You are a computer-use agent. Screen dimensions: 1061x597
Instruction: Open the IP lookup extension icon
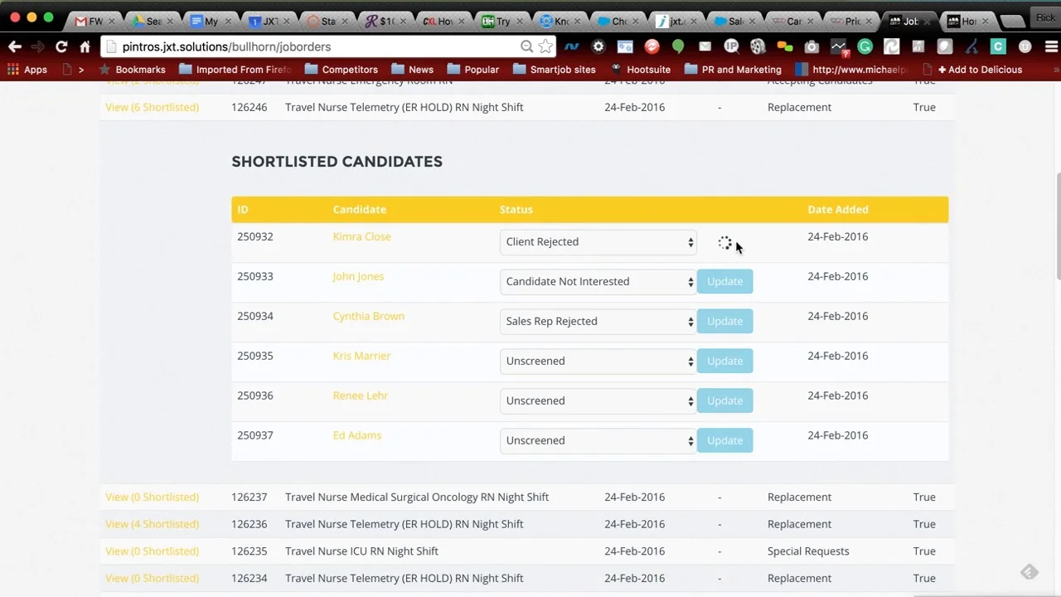pyautogui.click(x=731, y=47)
